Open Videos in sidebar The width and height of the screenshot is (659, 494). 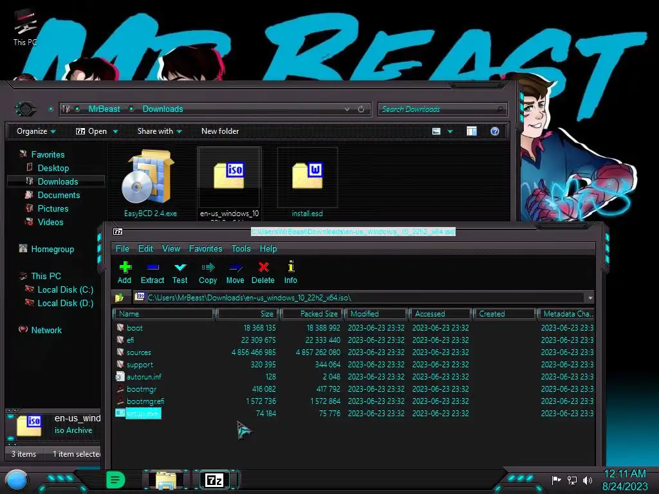pyautogui.click(x=50, y=222)
